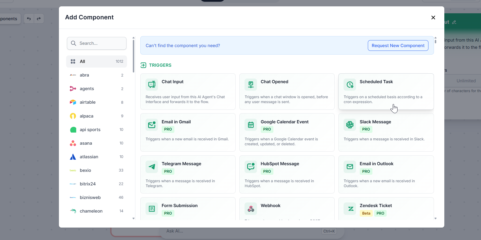Screen dimensions: 481x240
Task: Close the Add Component dialog
Action: pyautogui.click(x=433, y=18)
